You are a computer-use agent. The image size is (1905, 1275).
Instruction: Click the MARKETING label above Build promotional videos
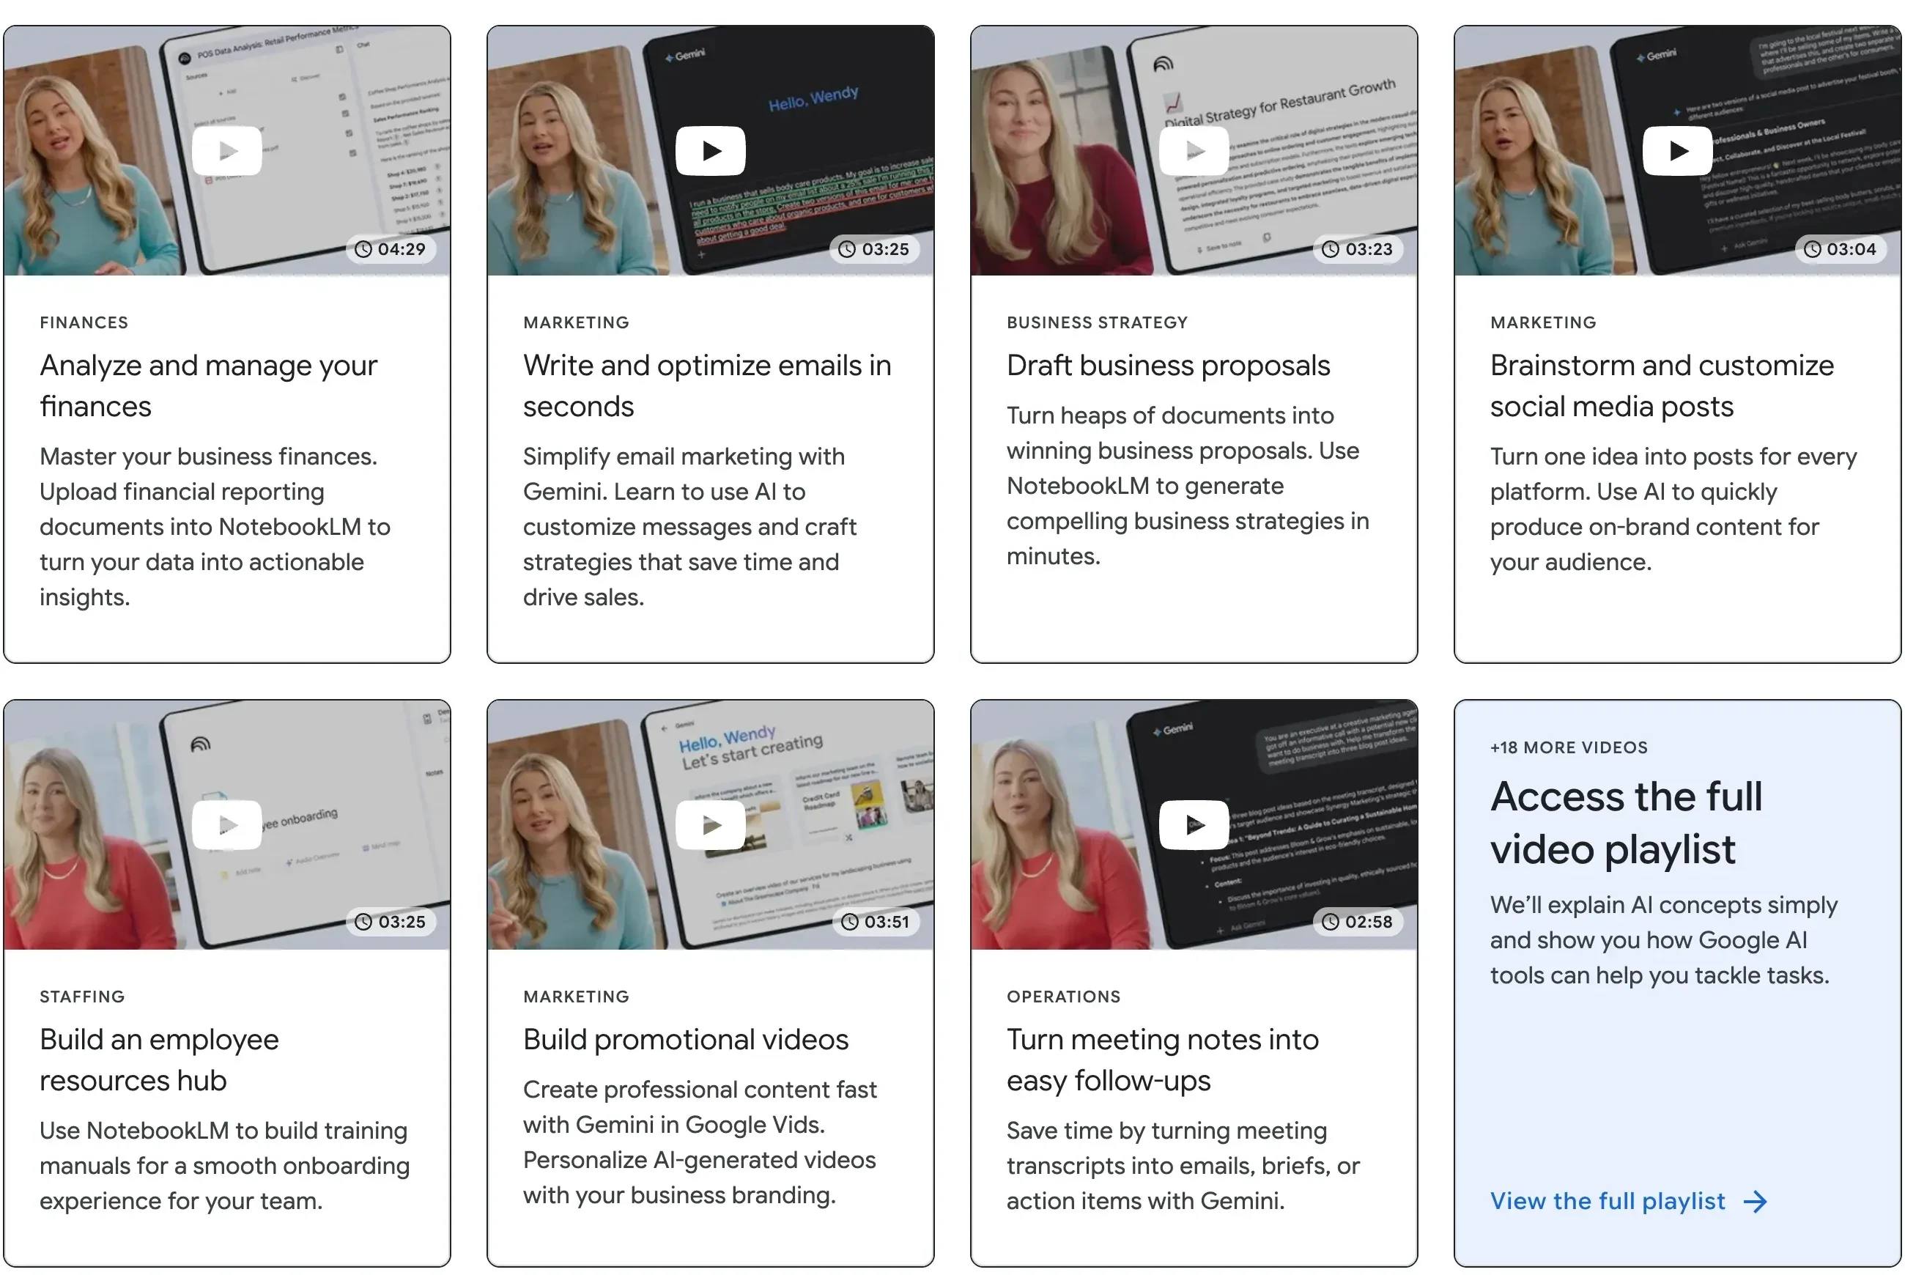[x=576, y=996]
